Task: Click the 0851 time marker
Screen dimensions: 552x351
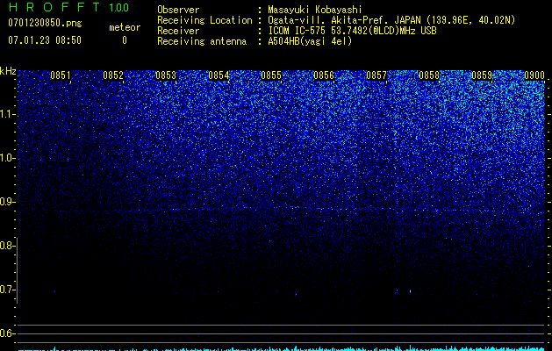Action: click(61, 75)
